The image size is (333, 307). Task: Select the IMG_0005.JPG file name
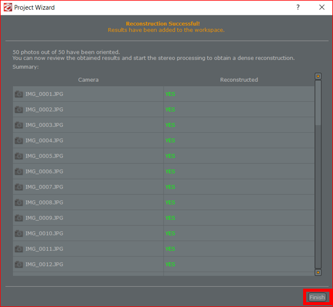tap(44, 156)
